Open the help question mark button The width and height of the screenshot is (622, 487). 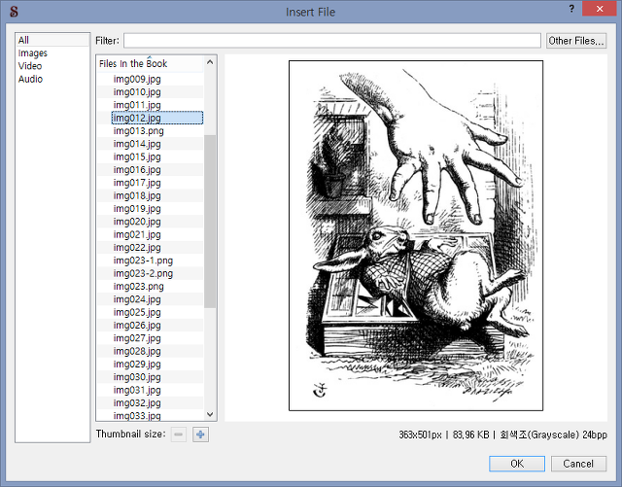pos(571,9)
